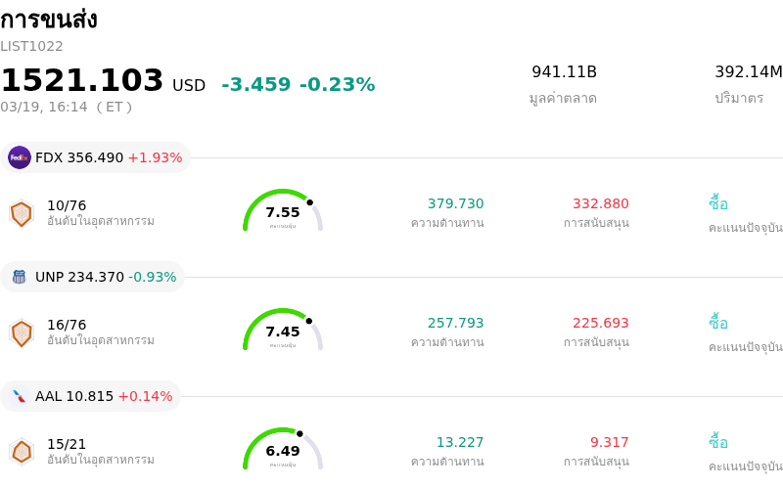Click the FDX 7.55 score gauge
783x488 pixels.
[x=283, y=211]
